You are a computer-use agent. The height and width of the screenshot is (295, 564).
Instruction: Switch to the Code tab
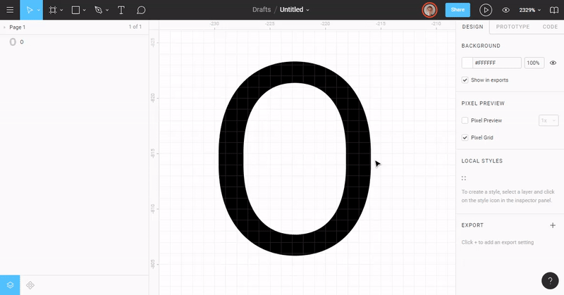tap(550, 27)
